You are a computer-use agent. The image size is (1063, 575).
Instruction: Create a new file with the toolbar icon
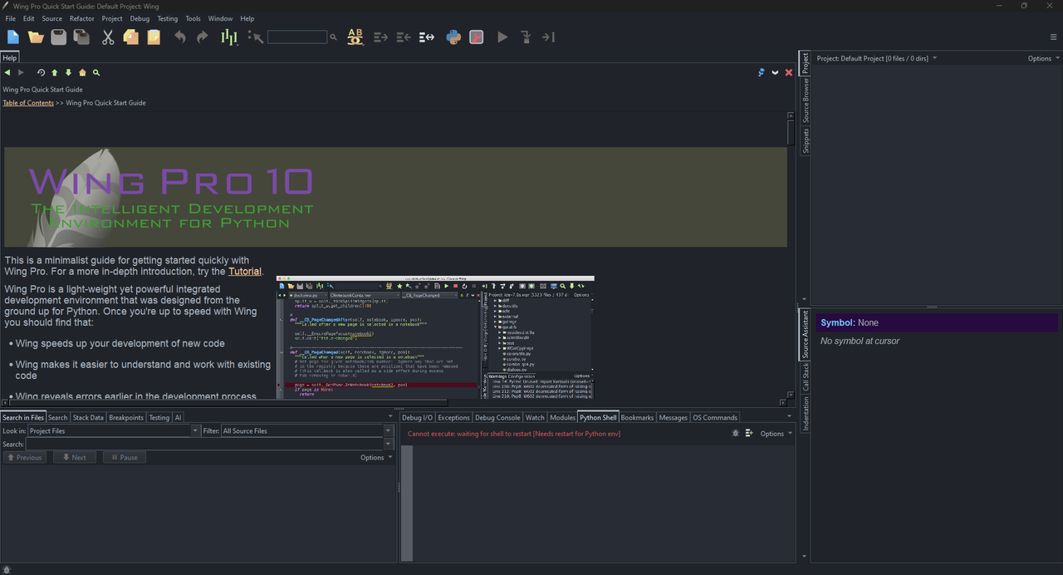point(13,37)
